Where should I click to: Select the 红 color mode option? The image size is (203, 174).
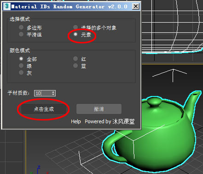[x=75, y=59]
